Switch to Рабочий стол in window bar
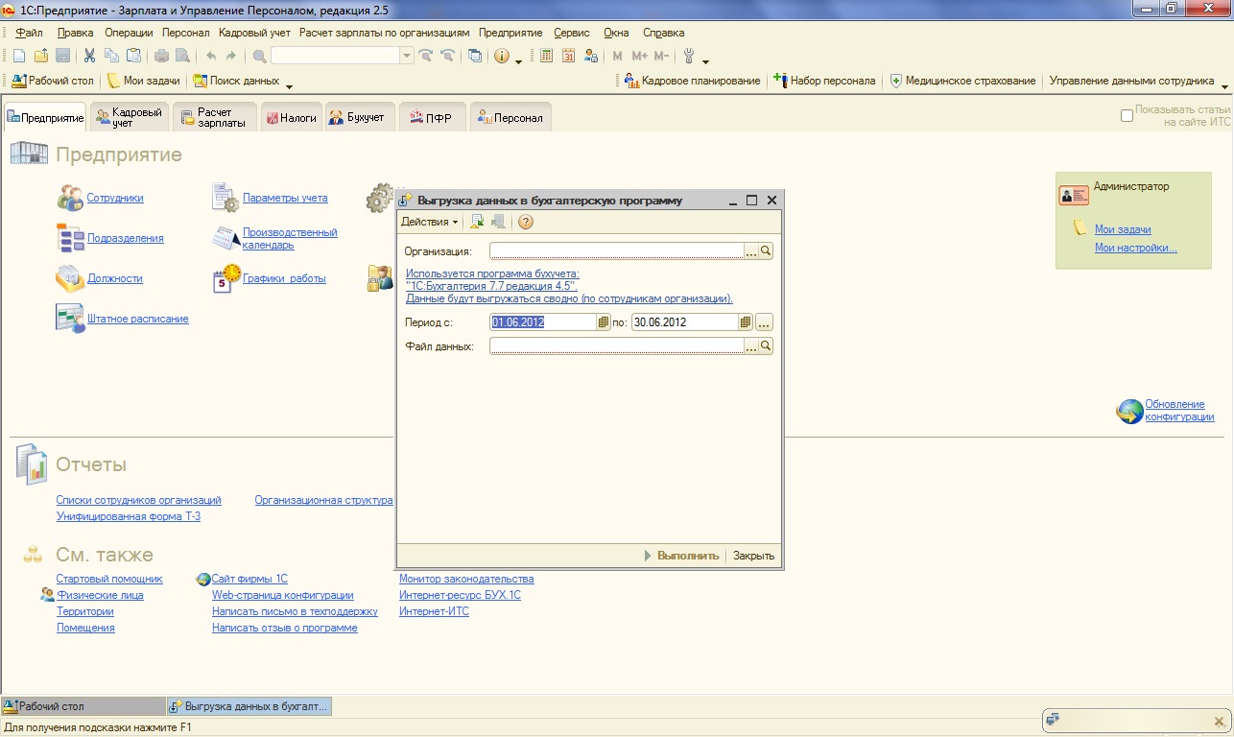1234x737 pixels. pos(83,706)
